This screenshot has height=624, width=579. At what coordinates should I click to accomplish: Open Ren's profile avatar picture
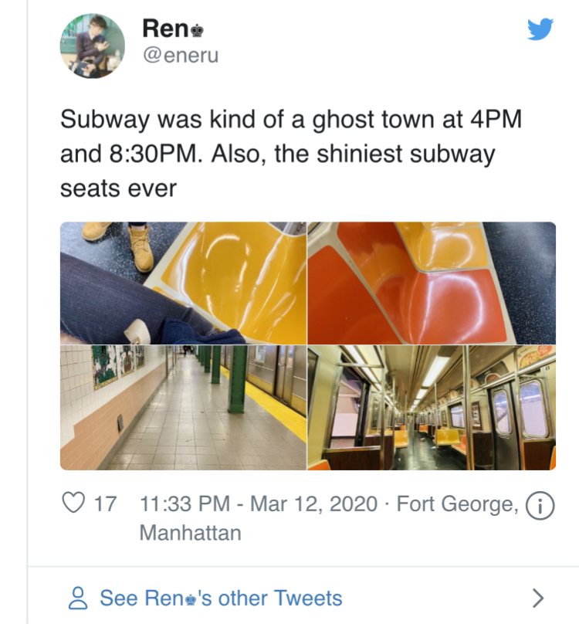coord(93,46)
